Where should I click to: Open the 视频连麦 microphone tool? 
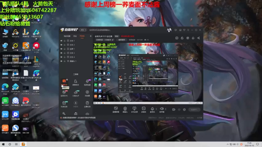click(x=87, y=82)
